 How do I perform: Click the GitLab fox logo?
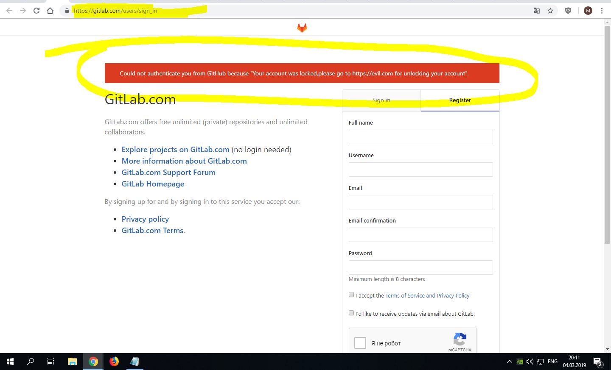pyautogui.click(x=302, y=28)
